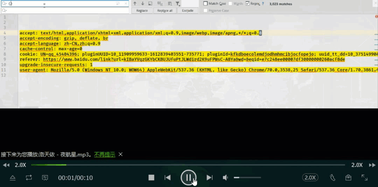Toggle the loop playback mode icon
Screen dimensions: 378x187
click(x=29, y=178)
